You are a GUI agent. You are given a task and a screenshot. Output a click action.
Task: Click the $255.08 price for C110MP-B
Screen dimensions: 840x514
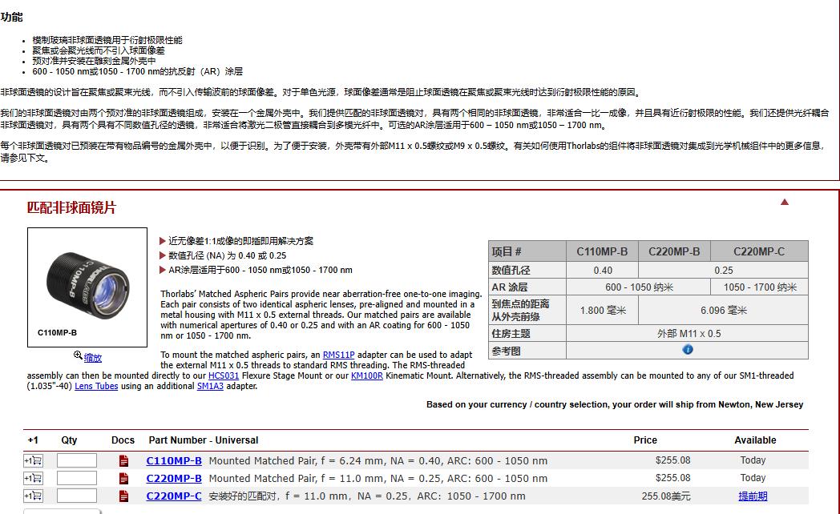pyautogui.click(x=672, y=460)
